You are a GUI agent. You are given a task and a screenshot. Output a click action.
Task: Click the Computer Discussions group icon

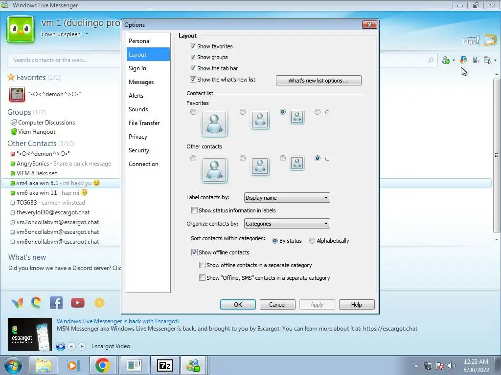pos(13,123)
